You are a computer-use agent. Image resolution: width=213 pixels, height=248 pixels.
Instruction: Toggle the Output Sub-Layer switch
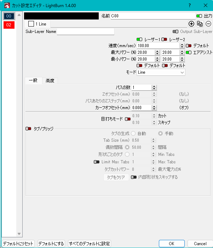[175, 32]
